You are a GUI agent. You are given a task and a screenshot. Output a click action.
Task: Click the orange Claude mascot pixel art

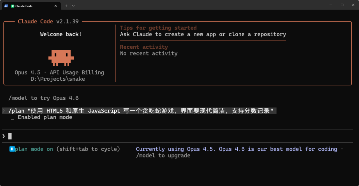pos(61,57)
